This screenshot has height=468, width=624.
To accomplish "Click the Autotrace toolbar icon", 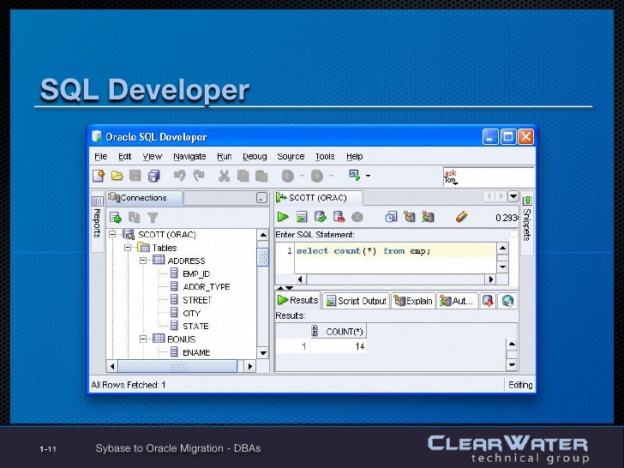I will (x=429, y=217).
